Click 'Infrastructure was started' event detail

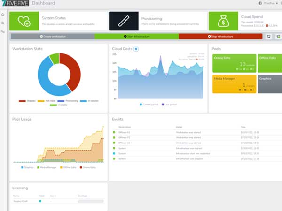[x=189, y=148]
